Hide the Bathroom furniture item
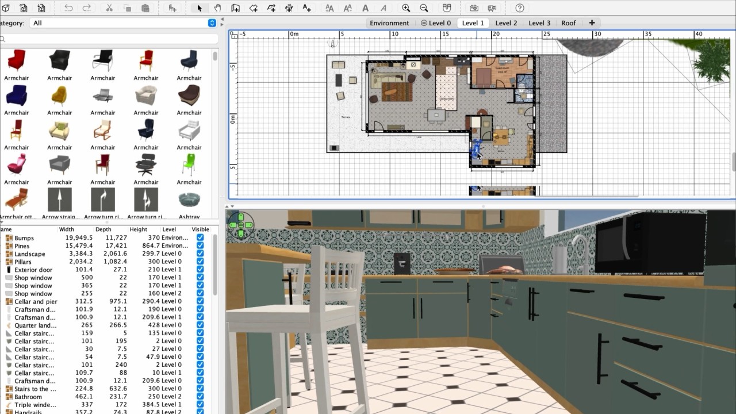Image resolution: width=736 pixels, height=414 pixels. tap(200, 397)
